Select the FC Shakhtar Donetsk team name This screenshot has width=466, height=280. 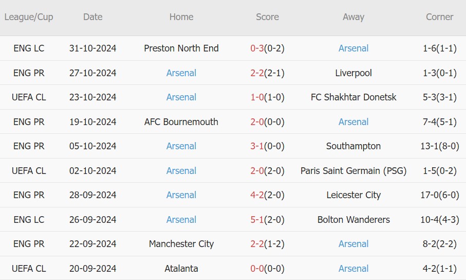coord(353,97)
